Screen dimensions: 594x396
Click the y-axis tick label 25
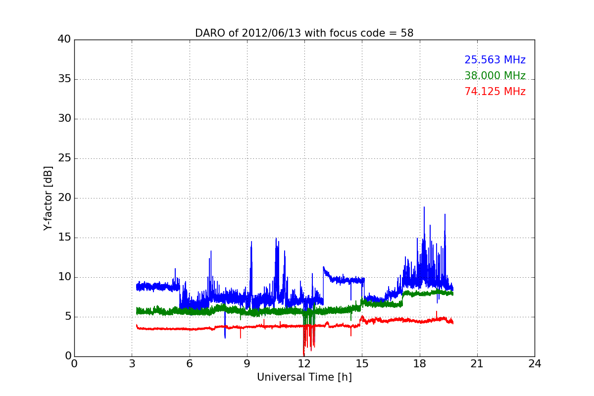click(64, 158)
